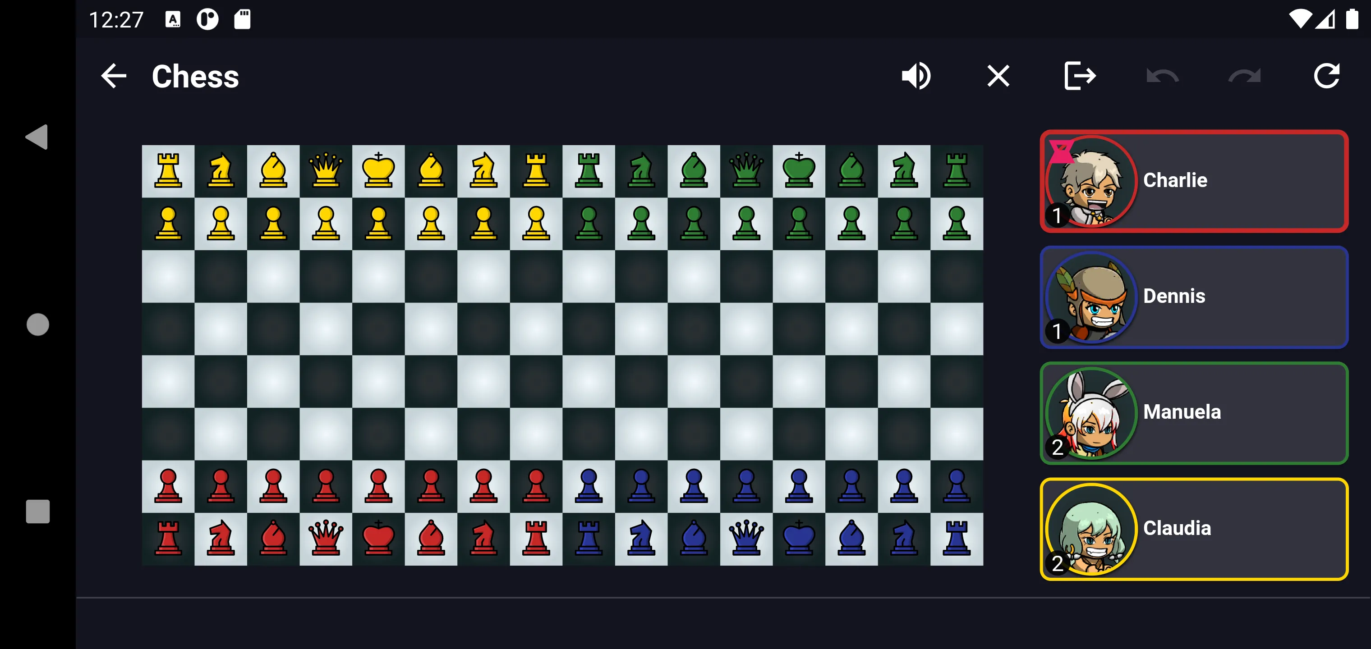Click the restart/refresh game icon

click(x=1325, y=77)
